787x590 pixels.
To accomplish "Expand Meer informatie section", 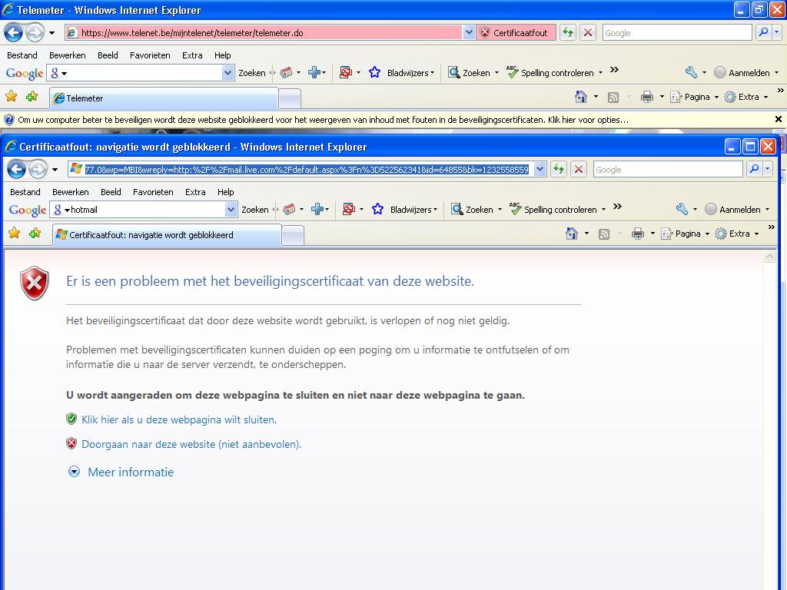I will 121,472.
